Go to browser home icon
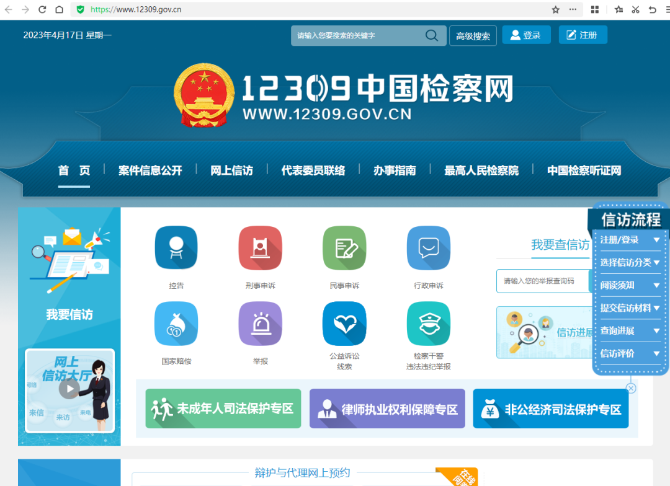The image size is (670, 486). click(60, 9)
